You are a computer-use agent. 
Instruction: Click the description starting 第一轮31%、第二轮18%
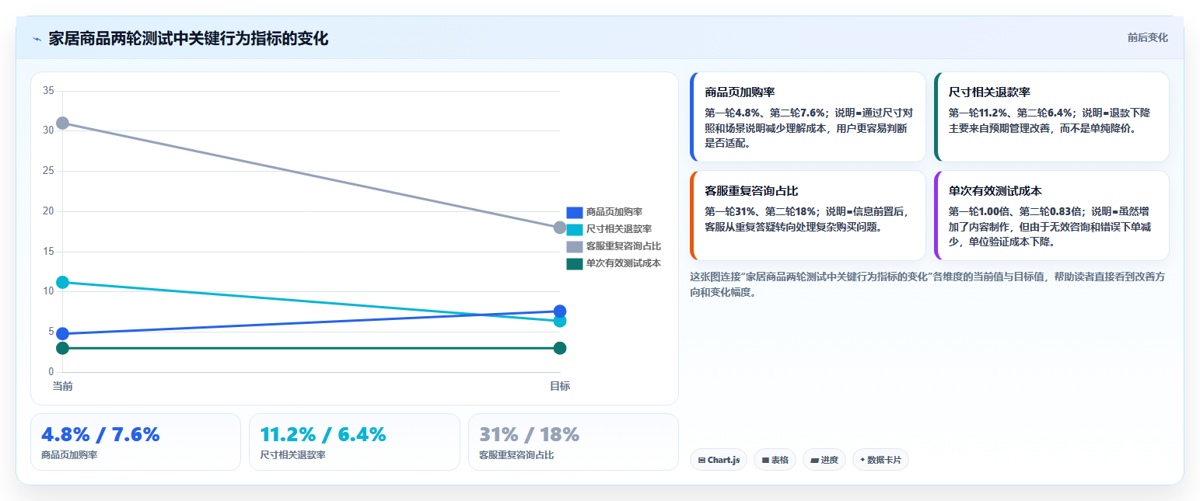pos(808,218)
